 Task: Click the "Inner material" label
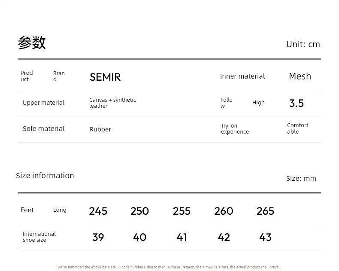[242, 76]
